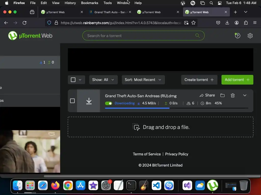The image size is (261, 195).
Task: Click the Shazam icon in menu bar
Action: [x=193, y=3]
